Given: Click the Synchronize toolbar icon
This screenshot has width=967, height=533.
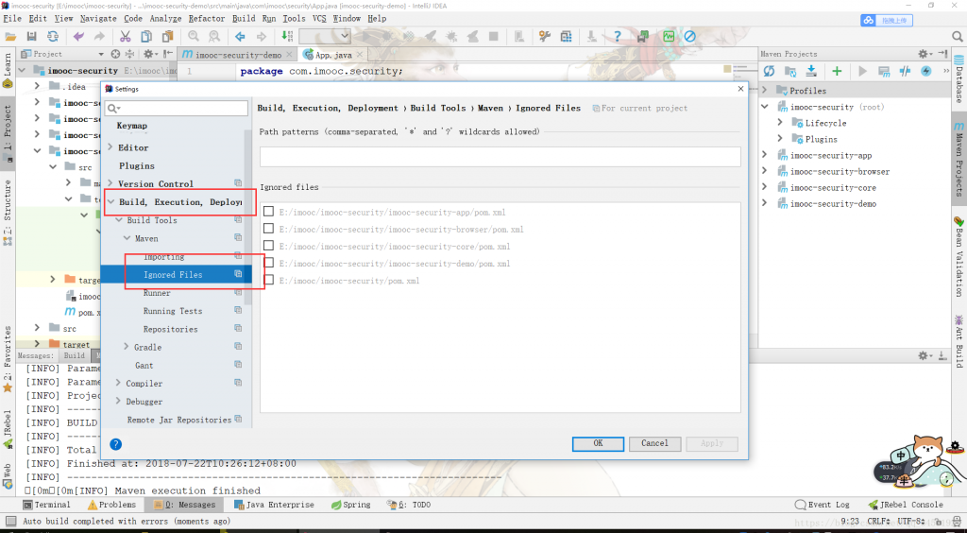Looking at the screenshot, I should pyautogui.click(x=53, y=37).
